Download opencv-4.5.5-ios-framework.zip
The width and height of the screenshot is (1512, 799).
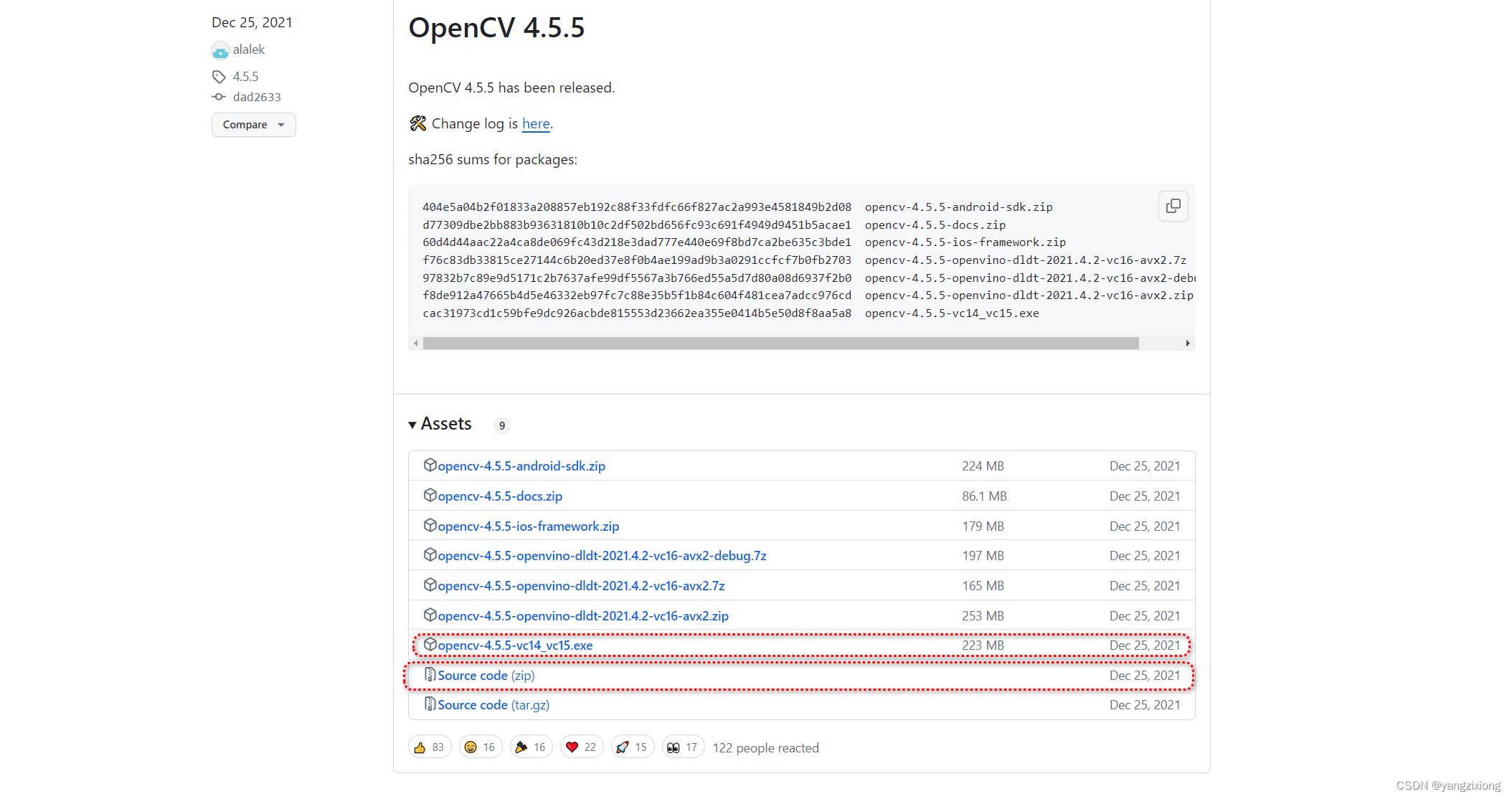(x=529, y=526)
